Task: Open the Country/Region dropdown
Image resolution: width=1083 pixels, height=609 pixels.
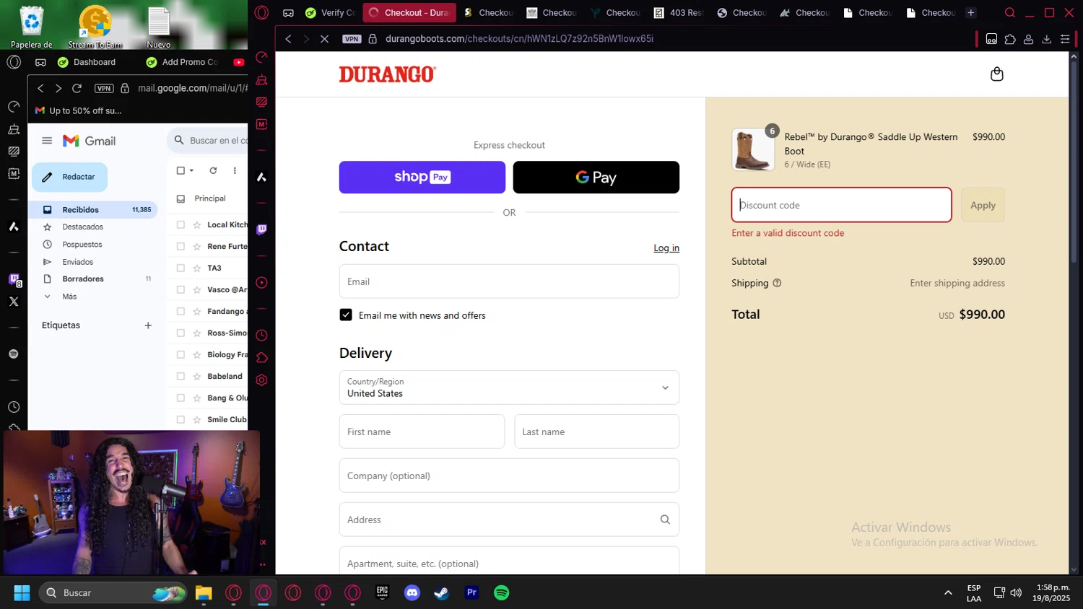Action: tap(509, 387)
